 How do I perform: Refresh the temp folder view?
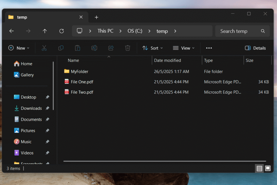[61, 31]
